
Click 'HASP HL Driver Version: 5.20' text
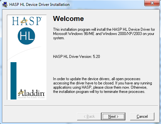click(x=76, y=57)
